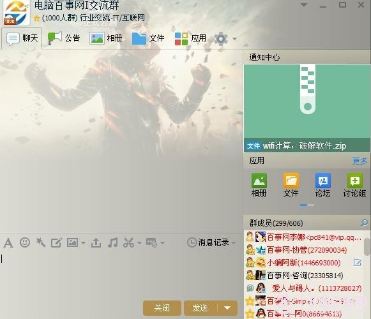Open 论坛 app in the 应用 panel
Screen dimensions: 371x319
click(322, 185)
